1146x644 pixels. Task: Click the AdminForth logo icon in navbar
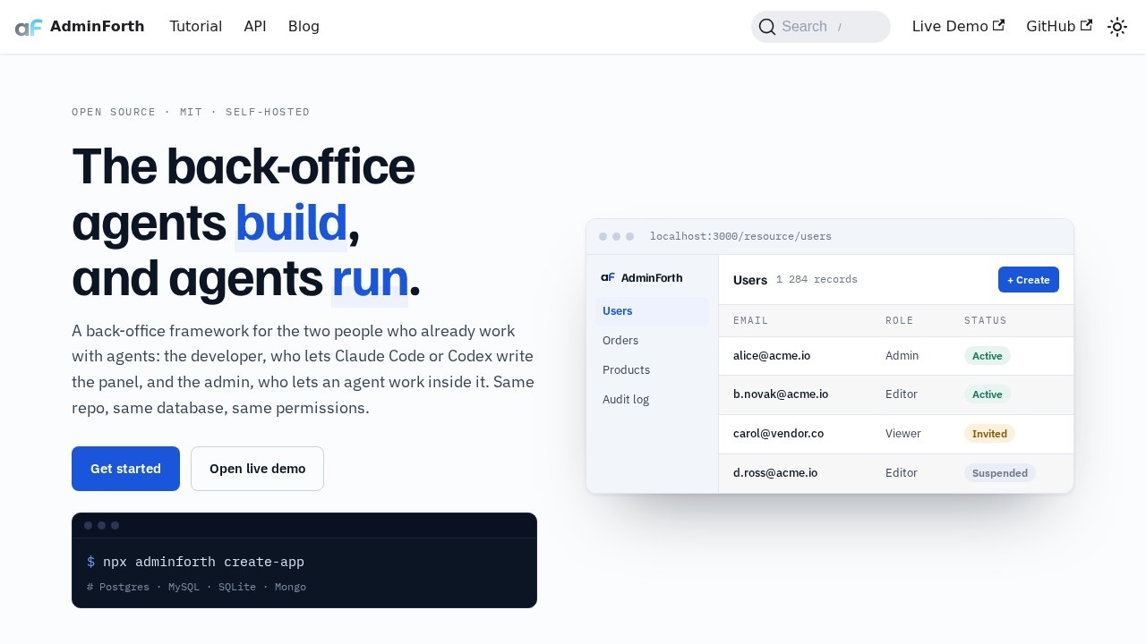[29, 27]
